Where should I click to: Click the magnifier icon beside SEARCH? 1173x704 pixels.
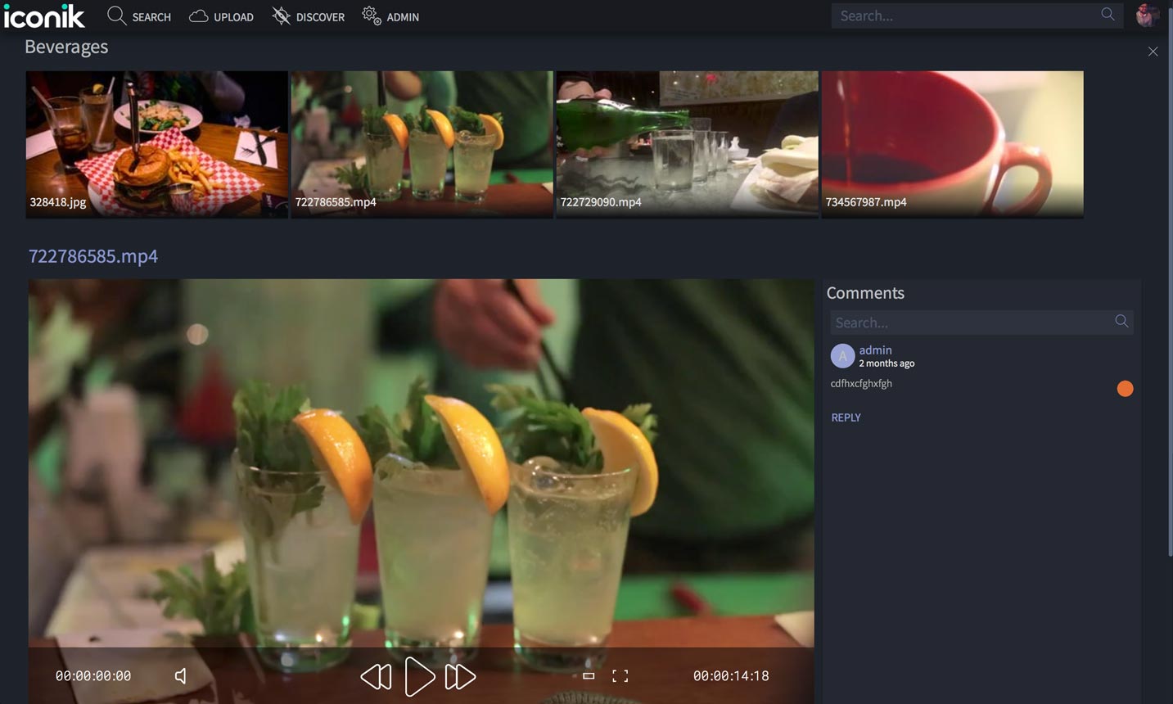point(117,16)
